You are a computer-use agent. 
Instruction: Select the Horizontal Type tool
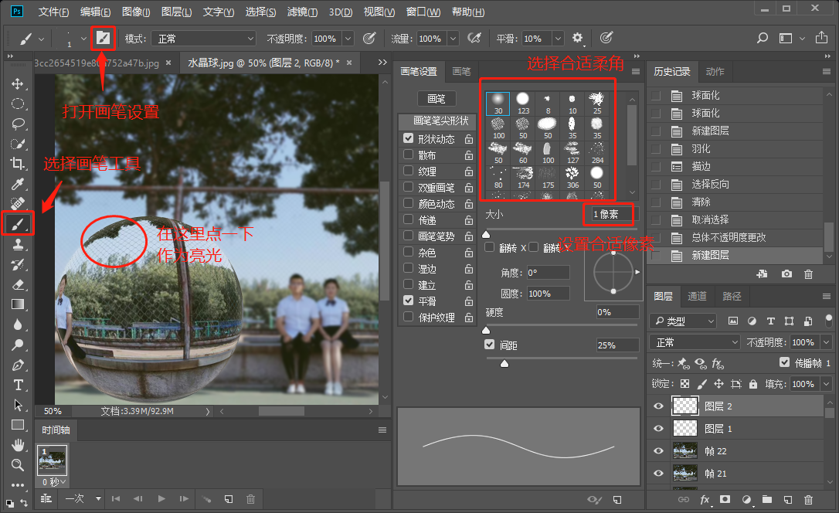click(18, 386)
